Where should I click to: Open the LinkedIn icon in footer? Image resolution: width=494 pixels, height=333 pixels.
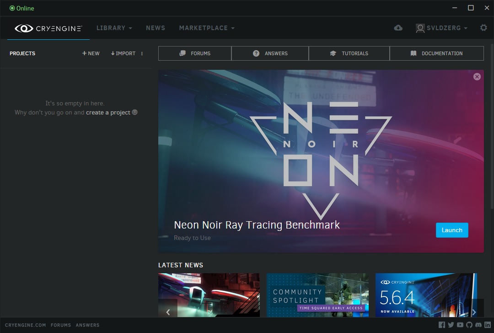pos(488,325)
